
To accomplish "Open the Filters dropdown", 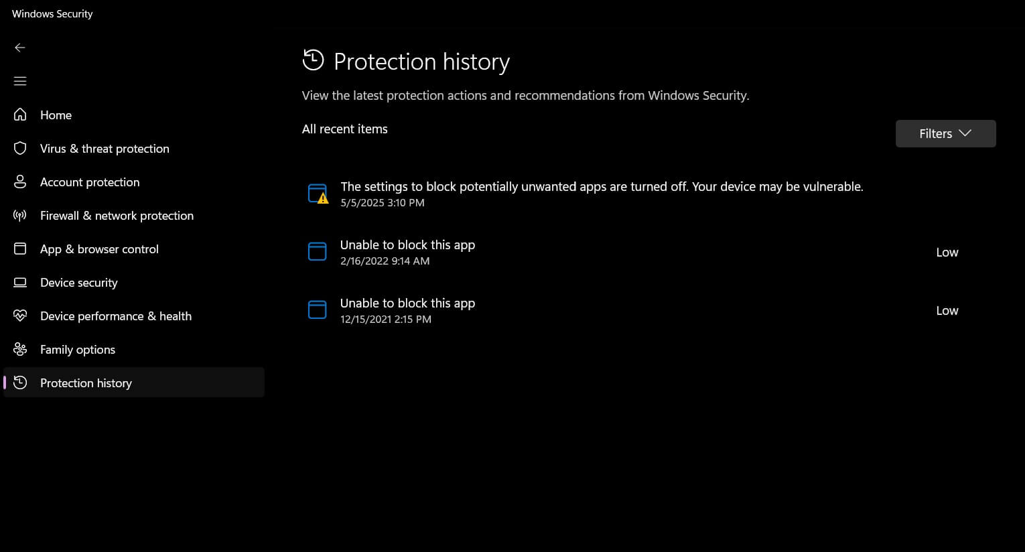I will point(945,133).
